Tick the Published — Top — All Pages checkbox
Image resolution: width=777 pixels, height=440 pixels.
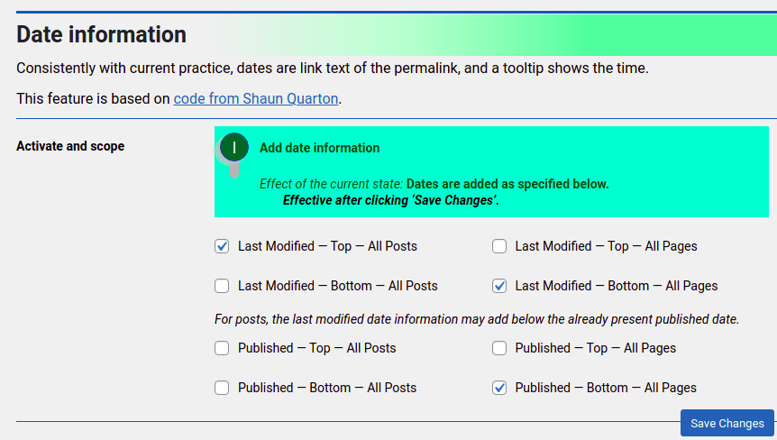(499, 348)
